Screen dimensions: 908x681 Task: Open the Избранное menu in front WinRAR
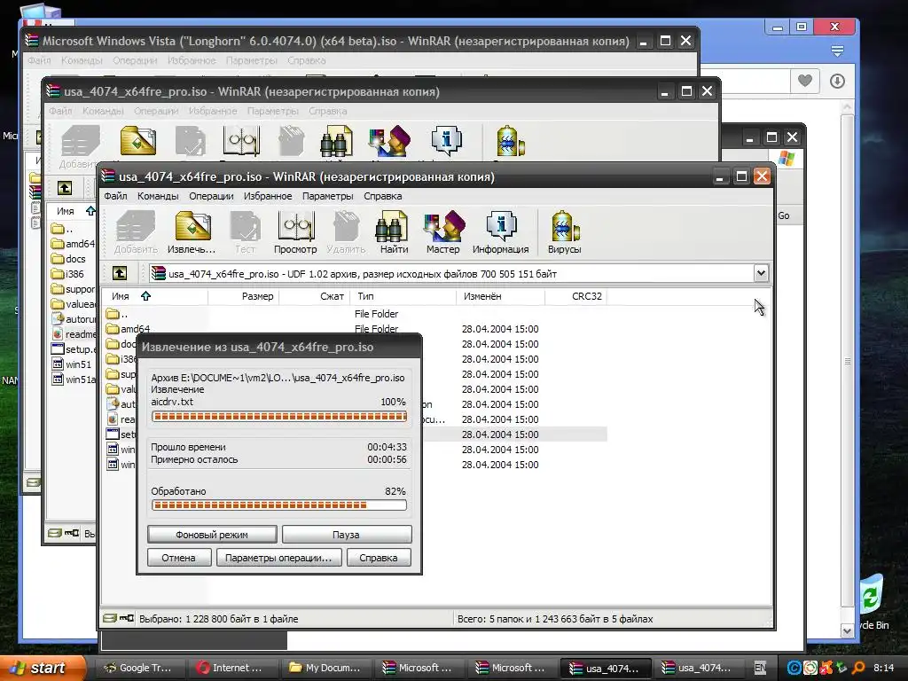268,196
